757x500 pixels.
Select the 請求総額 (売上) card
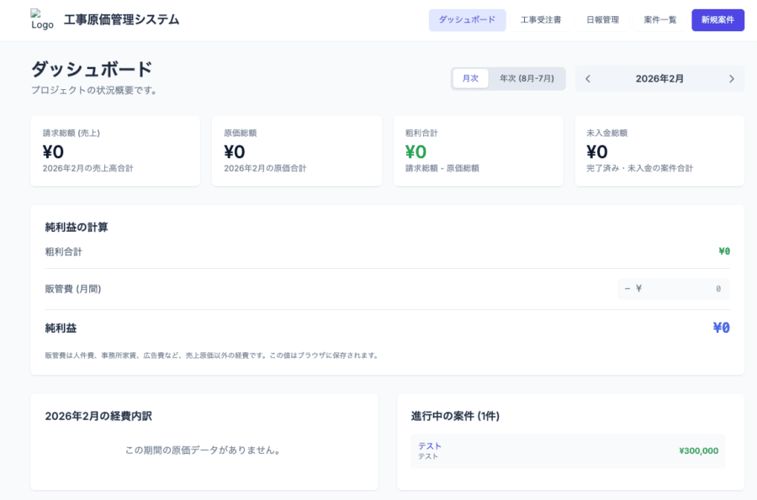(115, 150)
